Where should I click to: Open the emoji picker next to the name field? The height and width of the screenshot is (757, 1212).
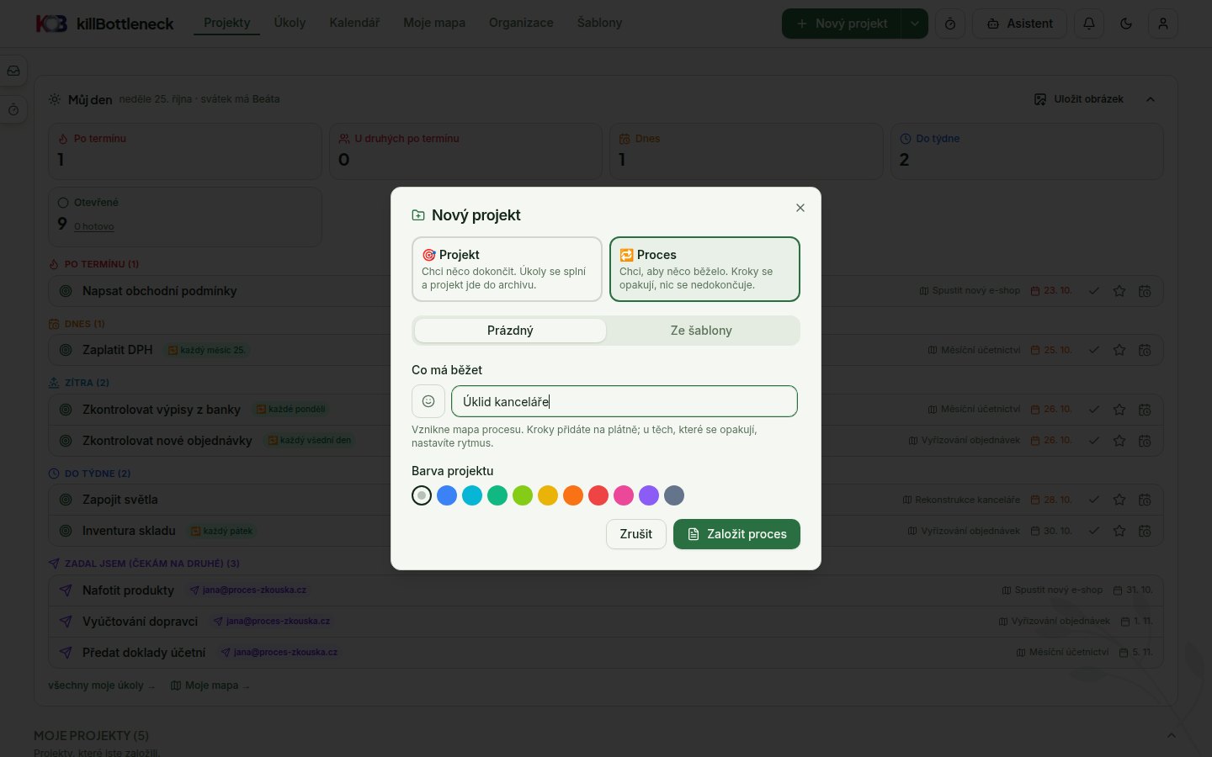pyautogui.click(x=428, y=401)
